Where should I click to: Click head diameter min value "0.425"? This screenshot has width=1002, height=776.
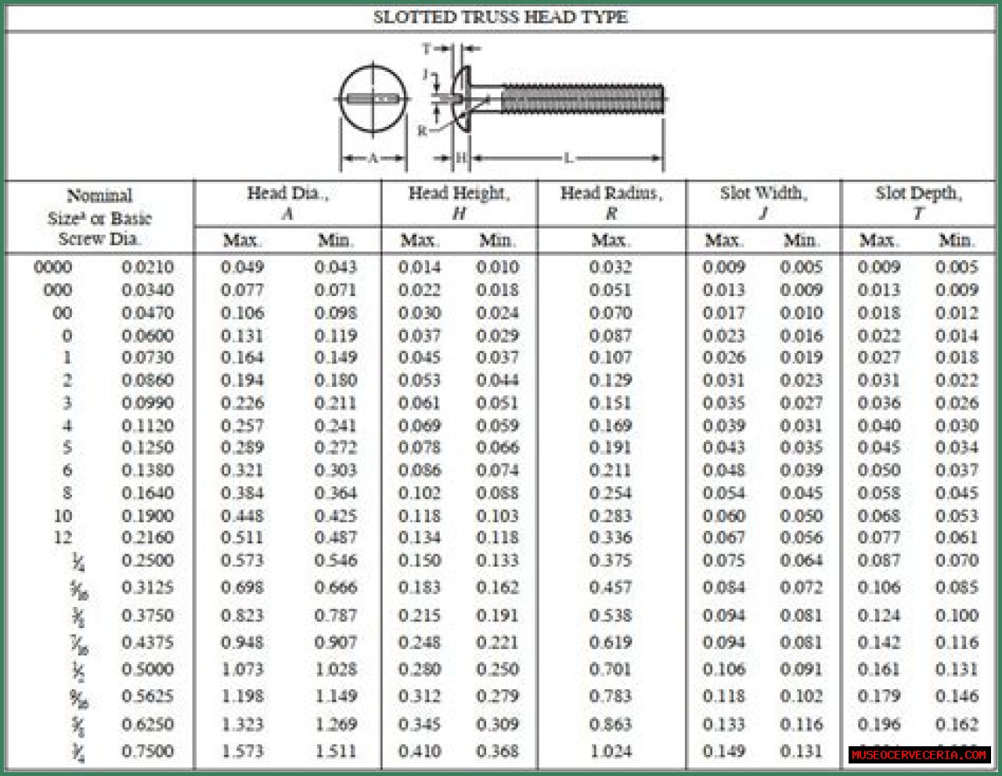(x=335, y=516)
